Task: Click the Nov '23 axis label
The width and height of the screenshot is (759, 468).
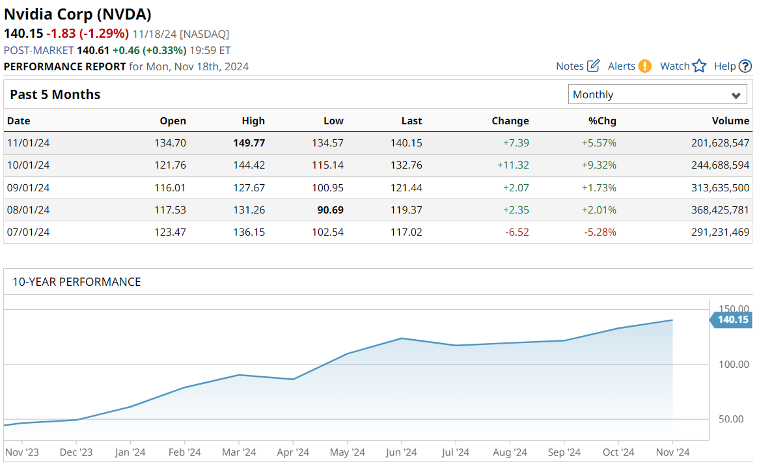Action: 21,452
